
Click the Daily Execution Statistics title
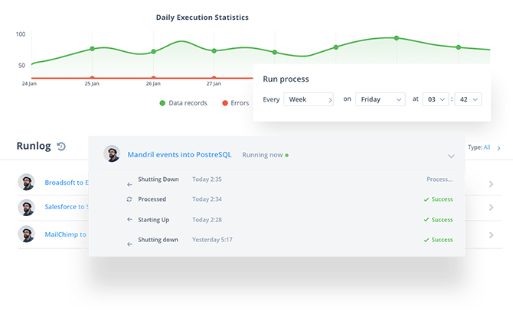(202, 18)
